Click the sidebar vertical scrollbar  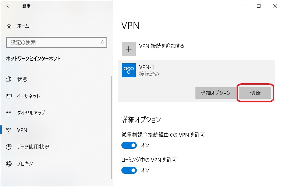click(x=112, y=128)
